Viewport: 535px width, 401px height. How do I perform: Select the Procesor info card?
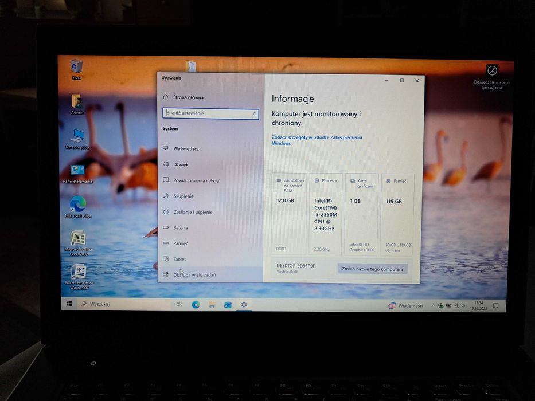click(x=326, y=214)
